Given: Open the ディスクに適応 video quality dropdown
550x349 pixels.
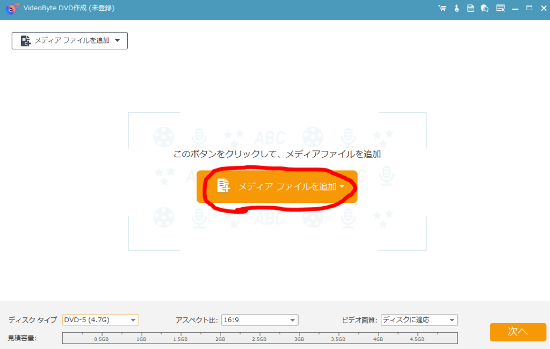Looking at the screenshot, I should click(419, 319).
